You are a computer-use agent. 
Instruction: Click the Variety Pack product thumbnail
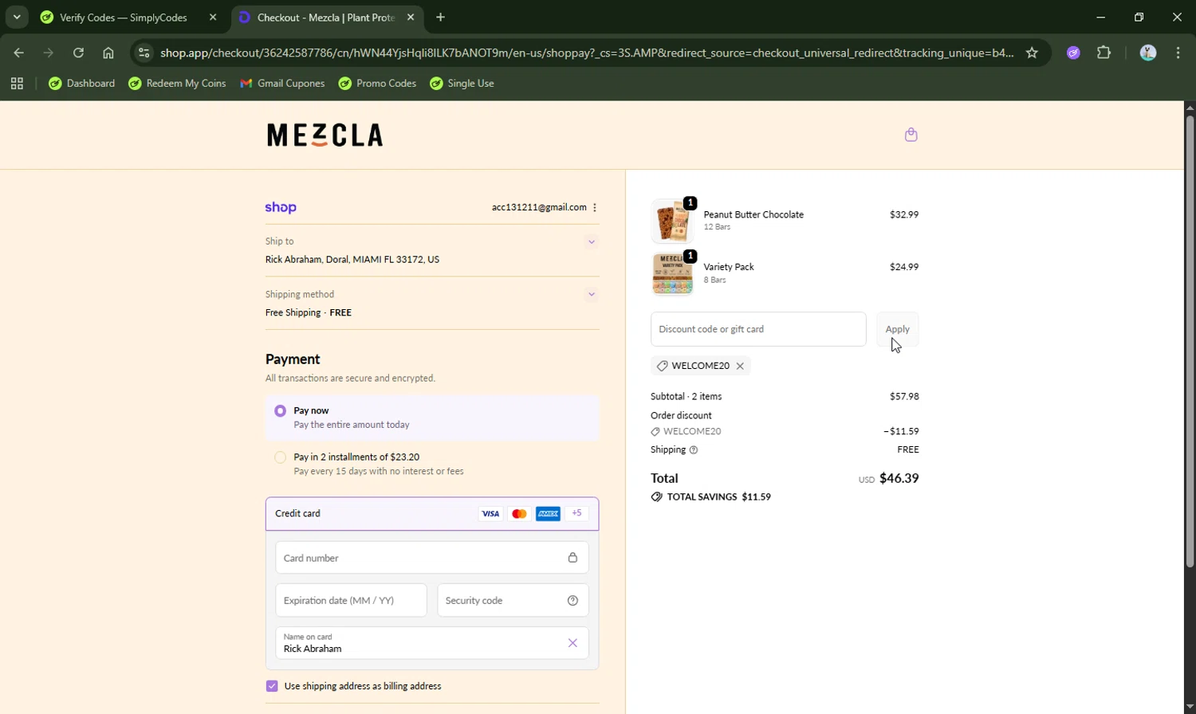[x=672, y=273]
